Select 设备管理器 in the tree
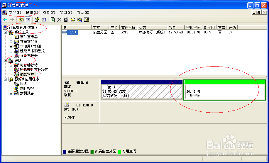 (29, 56)
